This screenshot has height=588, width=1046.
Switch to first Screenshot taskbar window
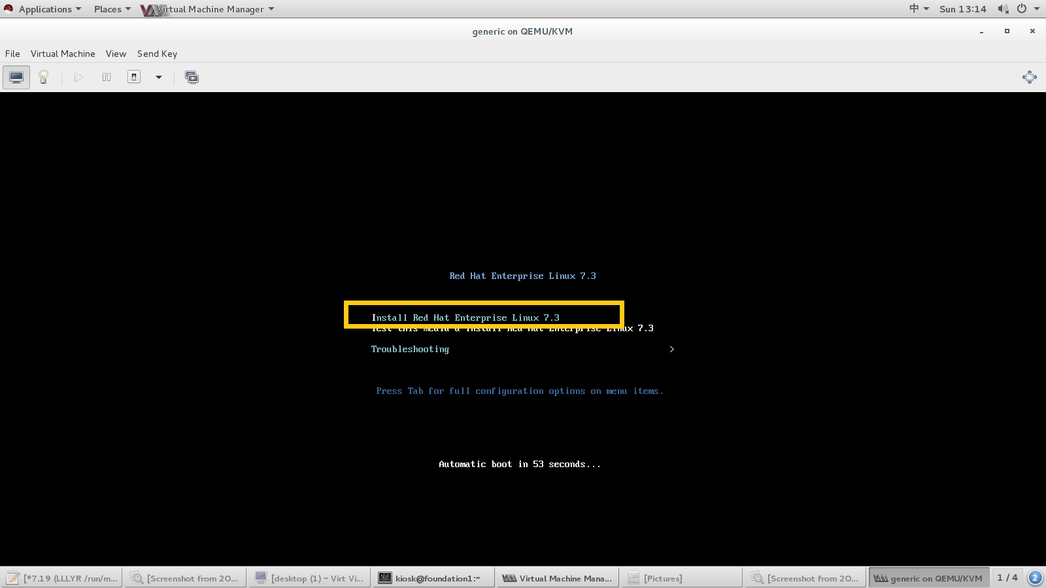click(x=186, y=578)
